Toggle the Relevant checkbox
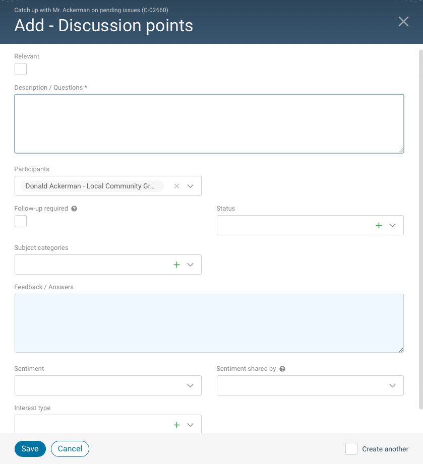This screenshot has height=464, width=423. tap(21, 69)
